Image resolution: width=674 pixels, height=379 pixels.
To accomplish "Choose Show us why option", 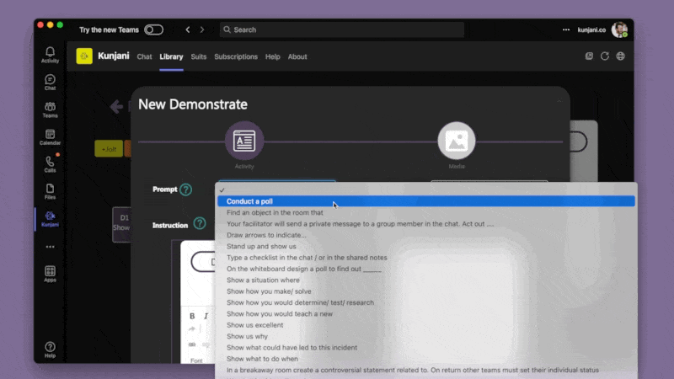I will (426, 336).
